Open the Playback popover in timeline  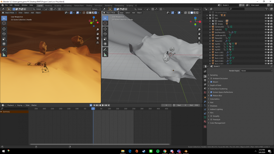10,105
